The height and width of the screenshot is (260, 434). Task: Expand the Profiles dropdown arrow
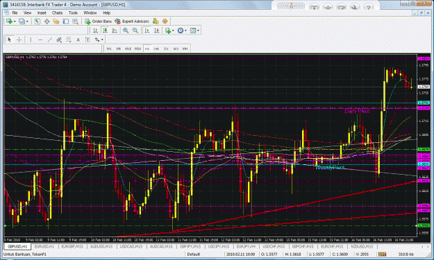coord(27,21)
